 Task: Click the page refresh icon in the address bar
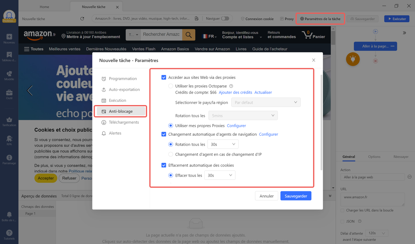[82, 19]
